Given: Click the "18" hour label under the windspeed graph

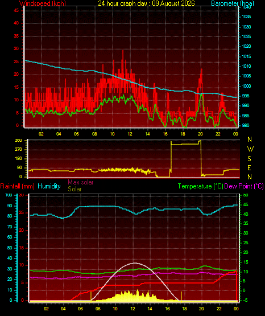Looking at the screenshot, I should pyautogui.click(x=183, y=134).
